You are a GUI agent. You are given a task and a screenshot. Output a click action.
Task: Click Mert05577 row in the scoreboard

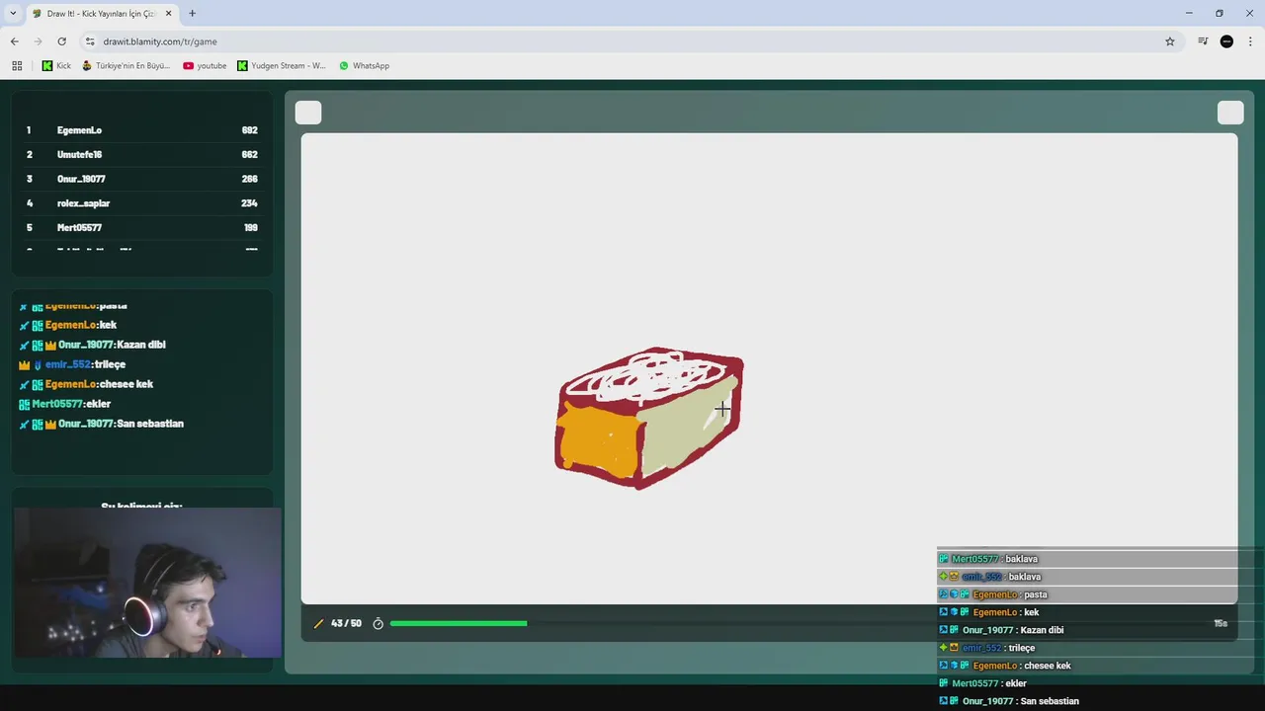141,228
